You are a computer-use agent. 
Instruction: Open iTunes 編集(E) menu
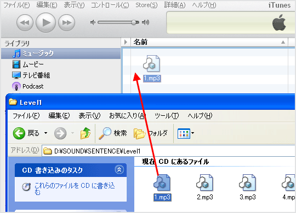tap(47, 5)
